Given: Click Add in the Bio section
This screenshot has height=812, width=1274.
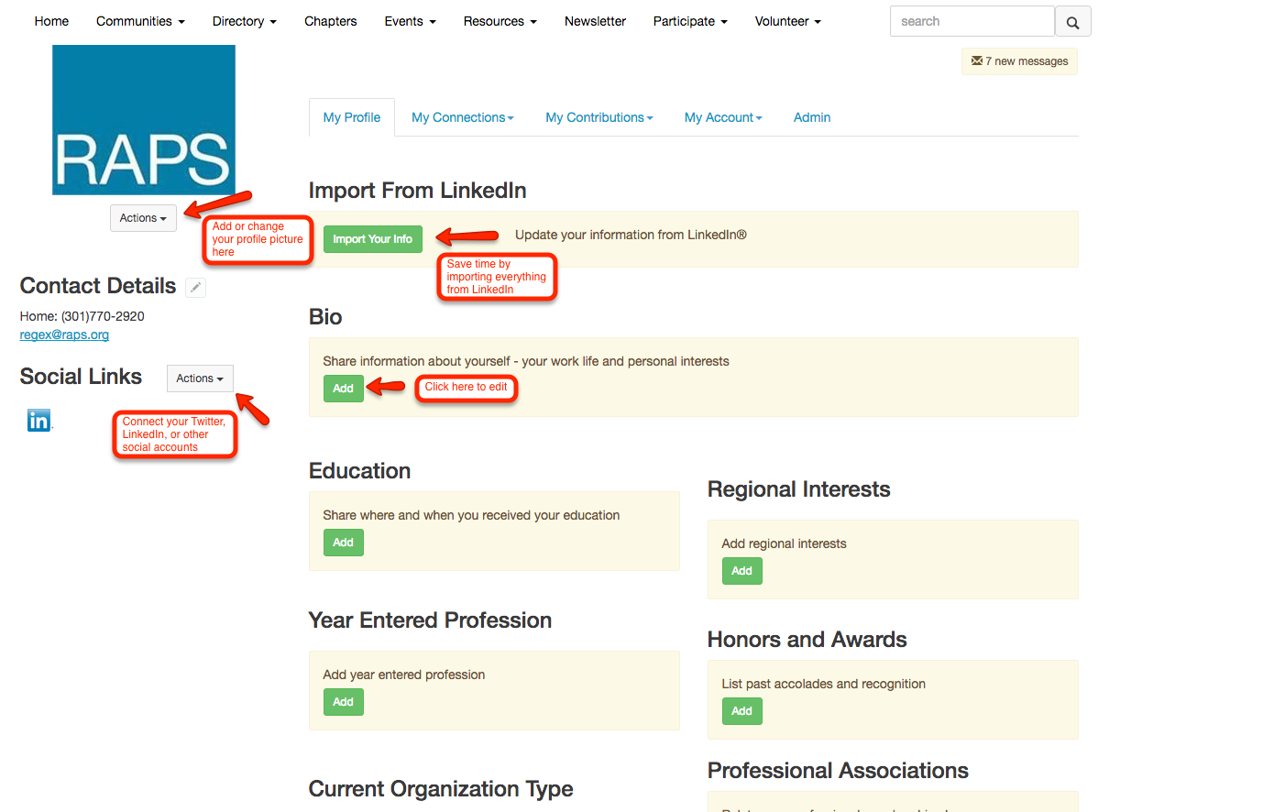Looking at the screenshot, I should [x=344, y=389].
